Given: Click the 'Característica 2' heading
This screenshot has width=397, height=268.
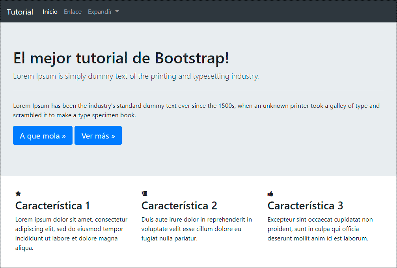Looking at the screenshot, I should 179,205.
